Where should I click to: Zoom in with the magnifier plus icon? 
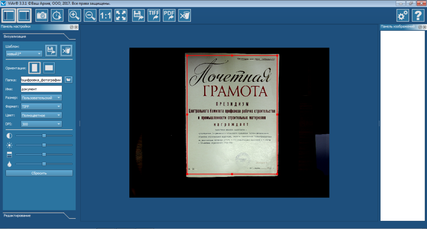coord(75,15)
